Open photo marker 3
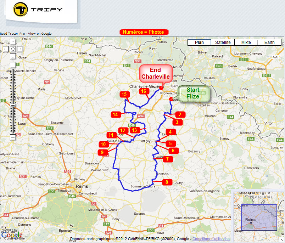The height and width of the screenshot is (243, 285). 177,122
